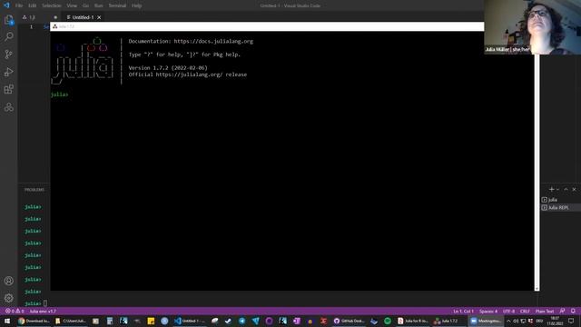
Task: Maximize the terminal panel with caret icon
Action: (566, 190)
